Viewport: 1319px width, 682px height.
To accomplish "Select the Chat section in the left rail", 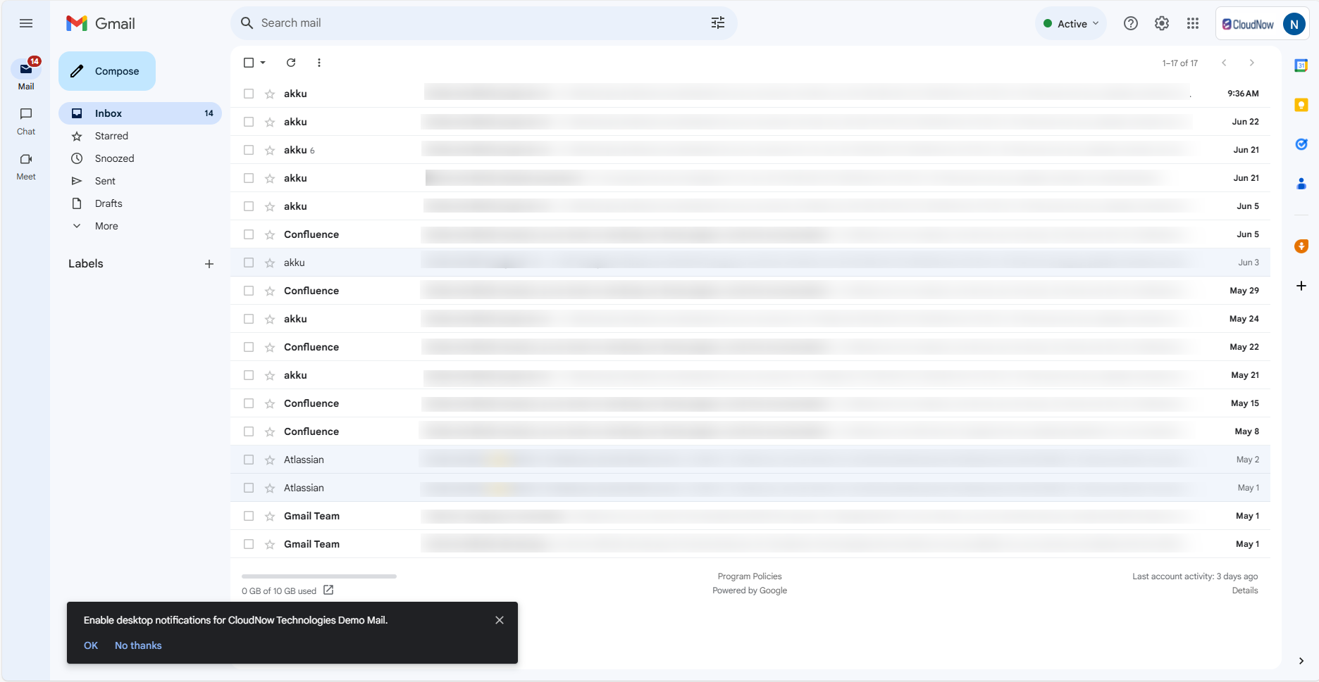I will point(25,120).
